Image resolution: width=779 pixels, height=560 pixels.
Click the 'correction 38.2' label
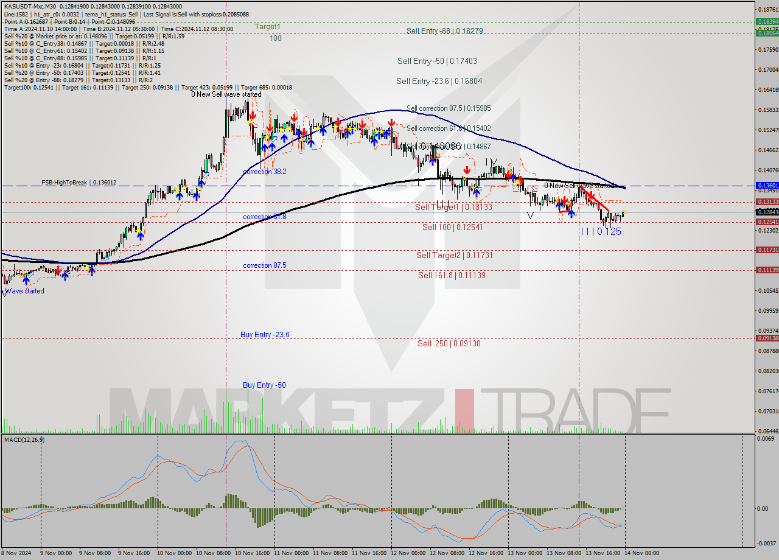coord(265,172)
